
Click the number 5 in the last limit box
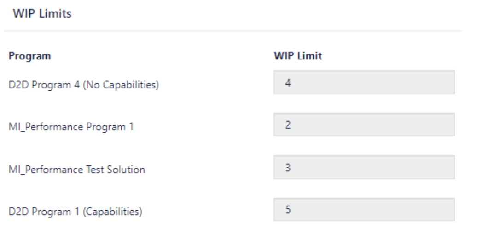pos(288,210)
